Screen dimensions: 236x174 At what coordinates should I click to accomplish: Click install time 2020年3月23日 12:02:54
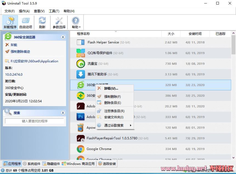click(23, 101)
